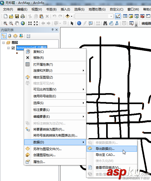The width and height of the screenshot is (151, 181).
Task: Select the Zoom Out tool
Action: pos(11,23)
